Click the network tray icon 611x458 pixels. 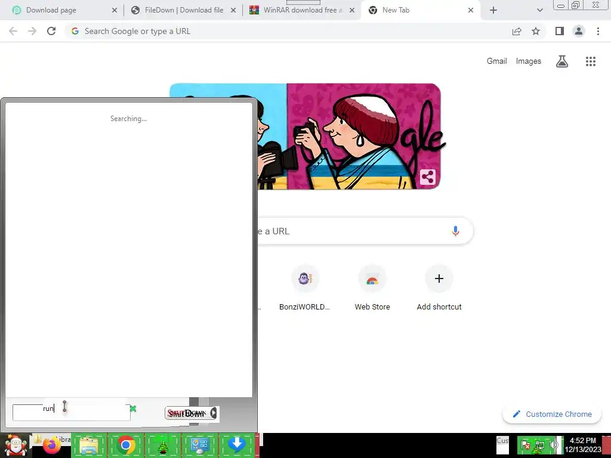click(x=539, y=445)
